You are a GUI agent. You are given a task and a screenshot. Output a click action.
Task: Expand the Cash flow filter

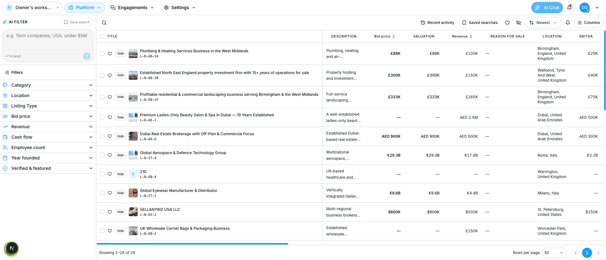click(x=48, y=137)
